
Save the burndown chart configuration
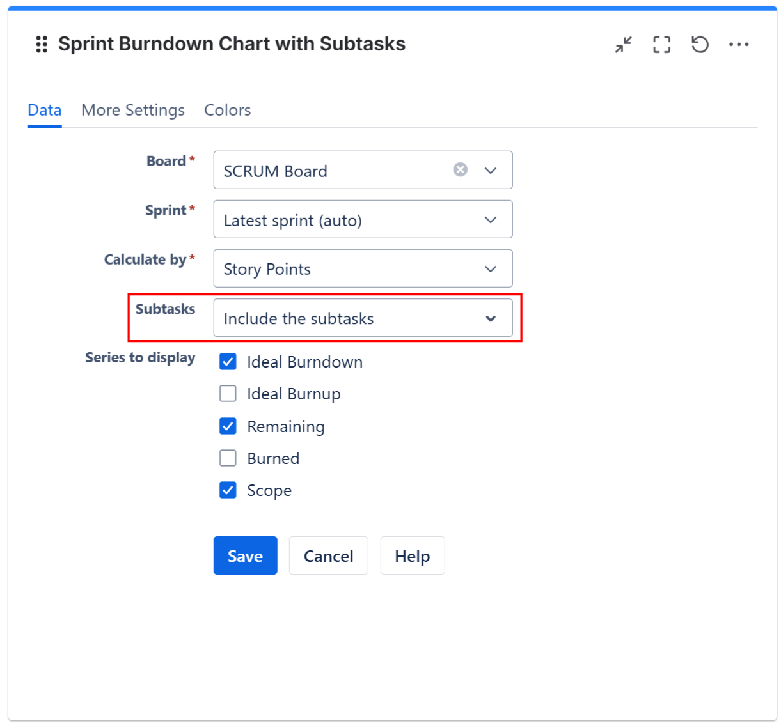245,555
